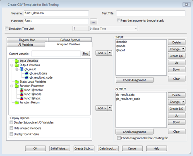Viewport: 193px width, 156px height.
Task: Click the Function Return folder icon
Action: pyautogui.click(x=16, y=103)
